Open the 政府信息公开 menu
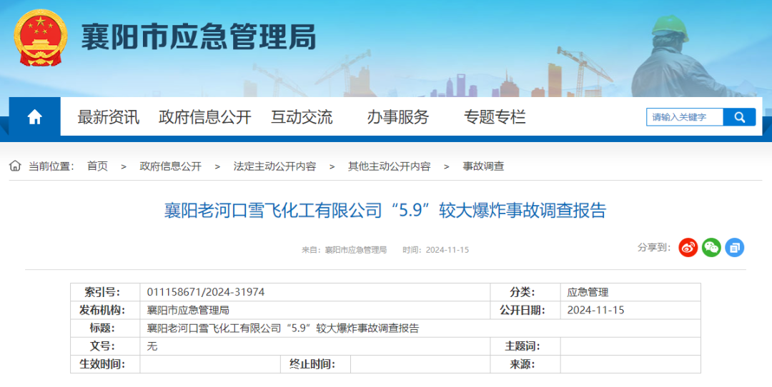This screenshot has height=387, width=772. tap(205, 117)
